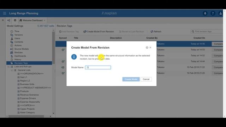Click the Description column header
The width and height of the screenshot is (226, 127).
pos(116,38)
